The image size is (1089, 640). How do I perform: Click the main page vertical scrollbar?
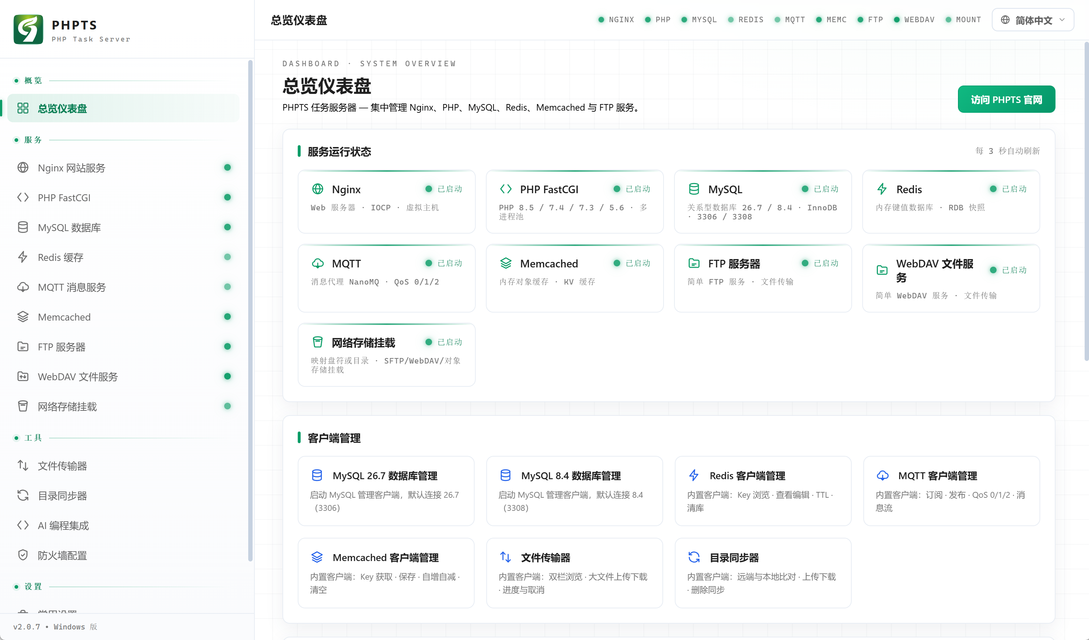(1086, 201)
